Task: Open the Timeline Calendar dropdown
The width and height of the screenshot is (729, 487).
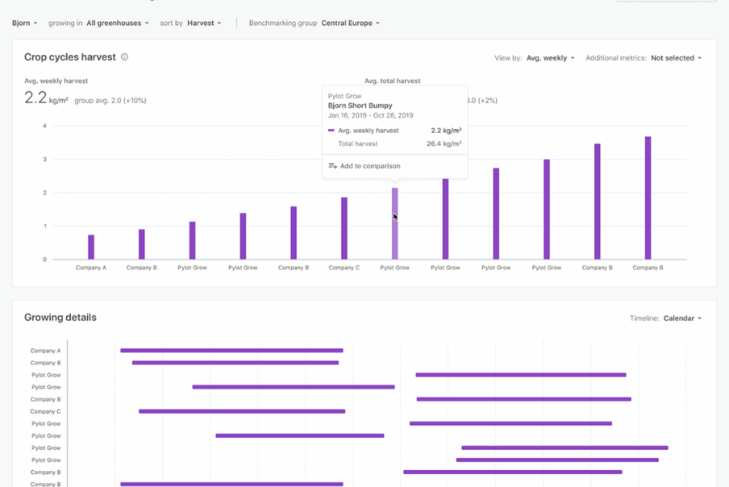Action: tap(681, 318)
